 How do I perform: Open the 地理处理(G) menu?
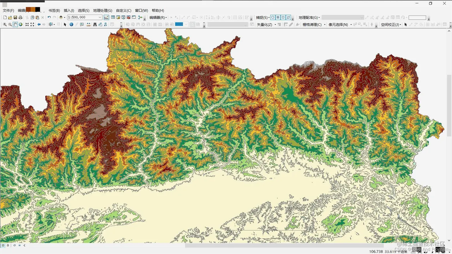(103, 10)
